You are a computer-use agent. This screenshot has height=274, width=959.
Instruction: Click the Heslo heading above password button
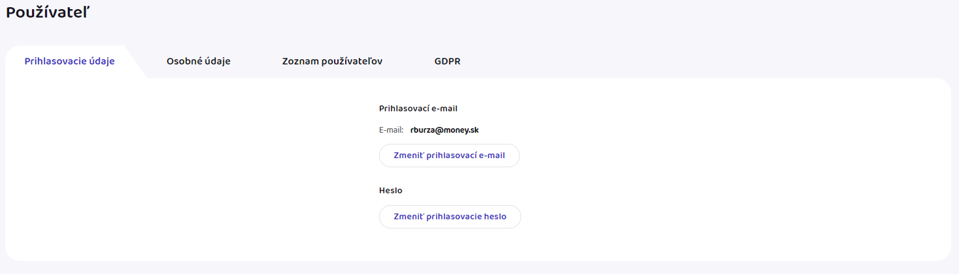click(x=391, y=191)
